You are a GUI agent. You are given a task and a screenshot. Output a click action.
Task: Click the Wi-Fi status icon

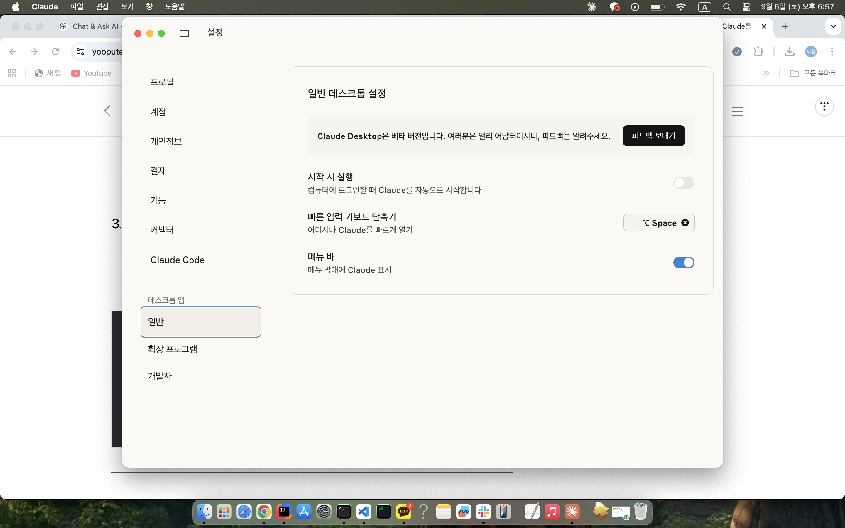click(x=680, y=7)
